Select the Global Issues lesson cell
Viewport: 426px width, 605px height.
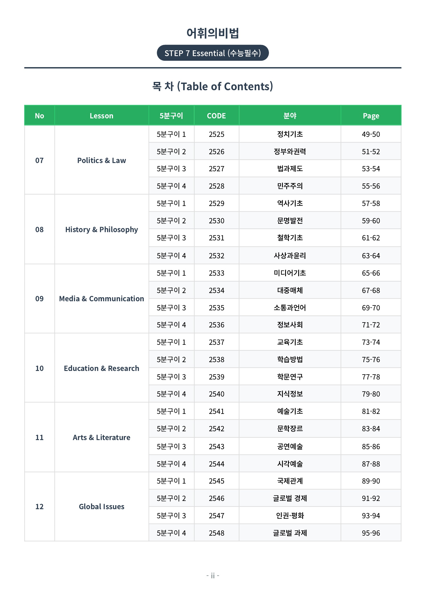pyautogui.click(x=102, y=506)
